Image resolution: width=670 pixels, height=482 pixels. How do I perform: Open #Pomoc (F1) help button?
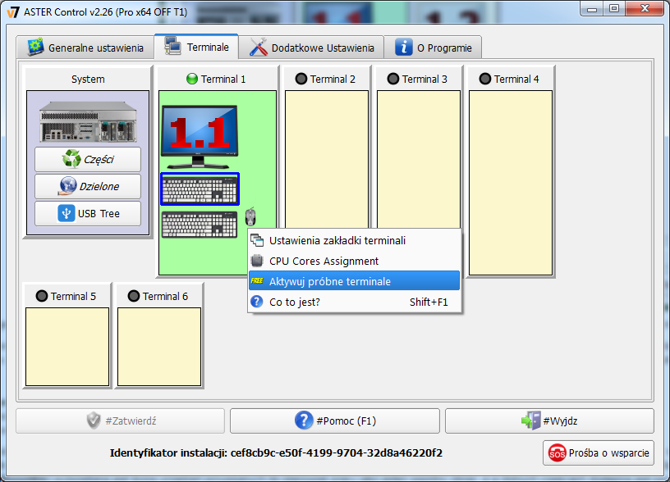click(334, 421)
